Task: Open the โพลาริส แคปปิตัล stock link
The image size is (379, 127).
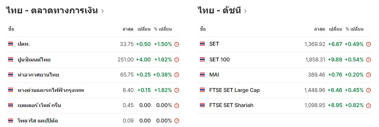Action: pos(38,121)
